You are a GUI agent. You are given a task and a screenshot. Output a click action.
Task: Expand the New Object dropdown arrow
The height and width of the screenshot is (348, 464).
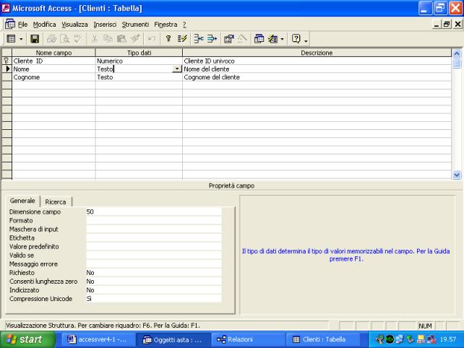click(282, 39)
